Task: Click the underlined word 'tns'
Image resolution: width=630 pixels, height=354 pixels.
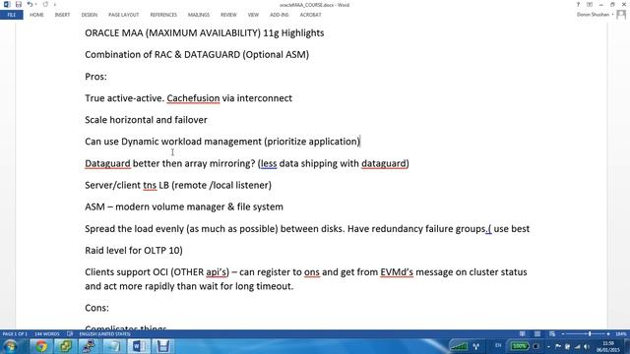Action: tap(150, 186)
